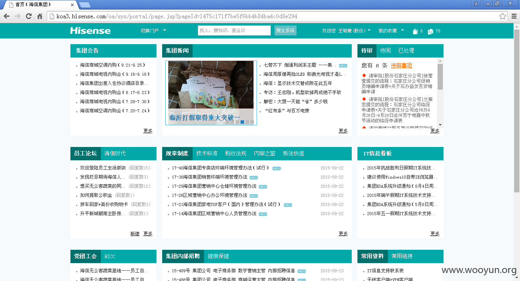Click the browser address bar URL
Screen dimensions: 520x281
tap(177, 16)
